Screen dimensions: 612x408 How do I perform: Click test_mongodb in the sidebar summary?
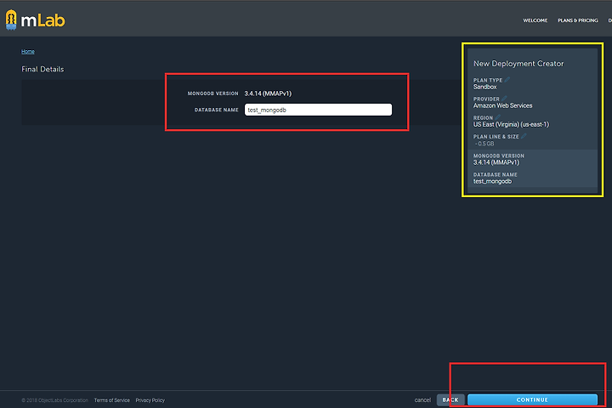[x=492, y=181]
